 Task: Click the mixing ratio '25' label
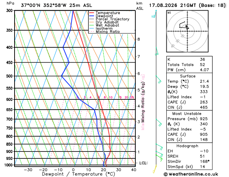132,97
